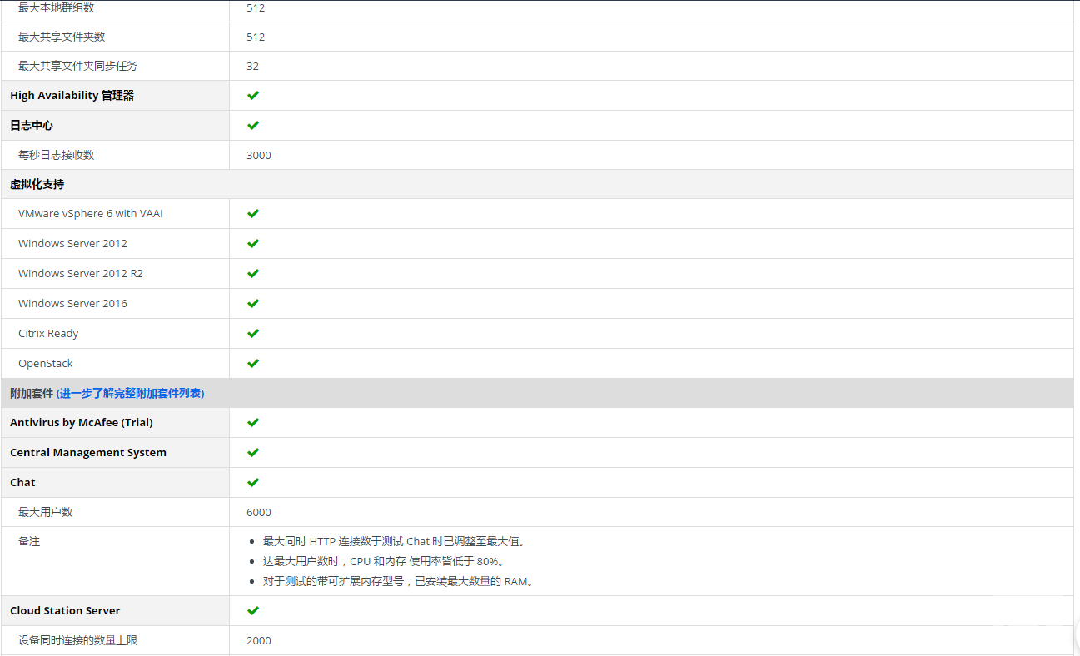Click the Citrix Ready label
This screenshot has height=656, width=1080.
(48, 333)
